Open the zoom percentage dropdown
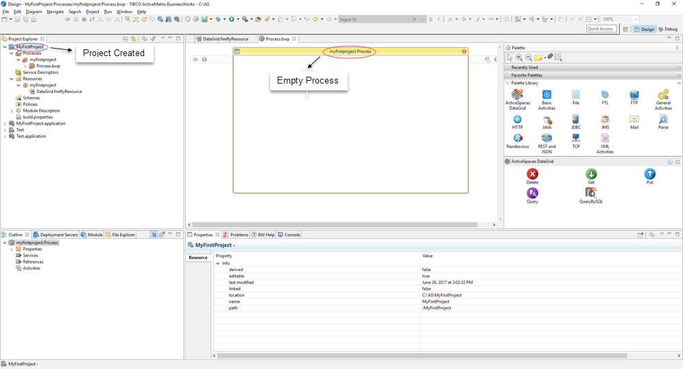683x369 pixels. 635,19
